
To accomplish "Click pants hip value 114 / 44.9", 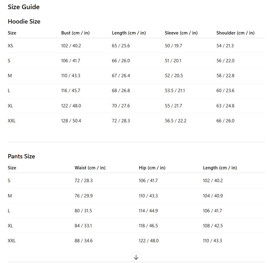I will point(148,211).
